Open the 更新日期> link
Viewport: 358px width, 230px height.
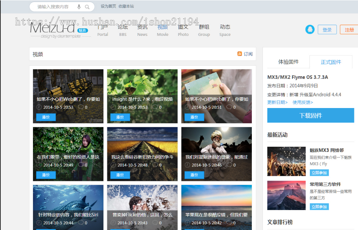277,102
